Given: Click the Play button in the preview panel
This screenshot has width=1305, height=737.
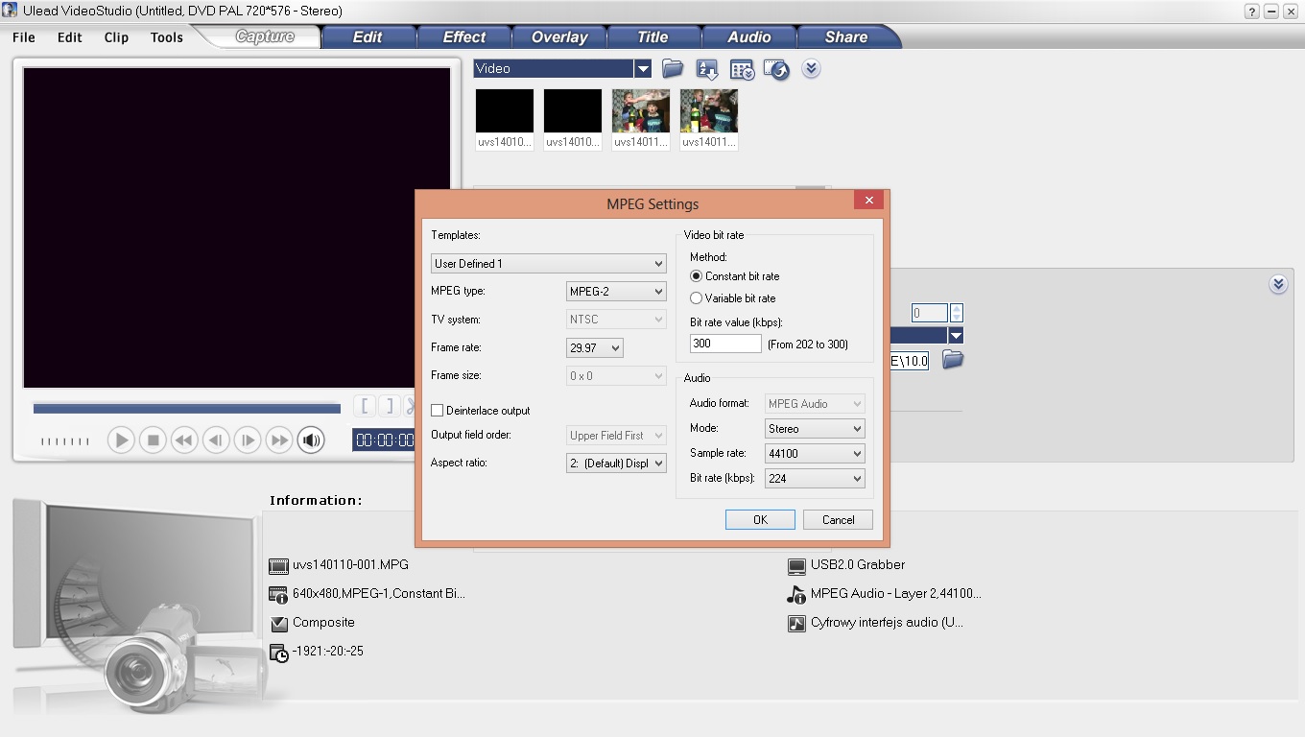Looking at the screenshot, I should click(121, 440).
